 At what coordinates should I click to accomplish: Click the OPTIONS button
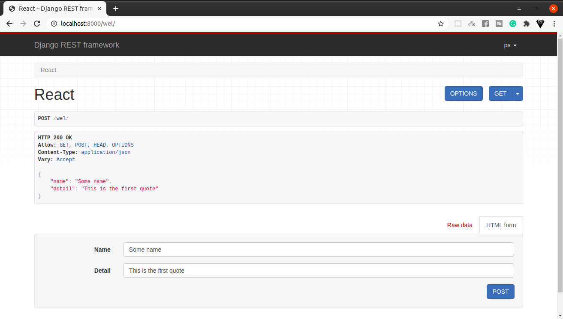point(464,93)
